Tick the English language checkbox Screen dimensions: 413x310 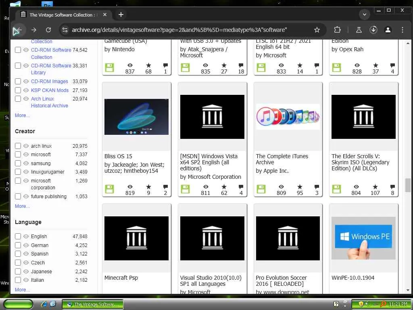[x=18, y=236]
